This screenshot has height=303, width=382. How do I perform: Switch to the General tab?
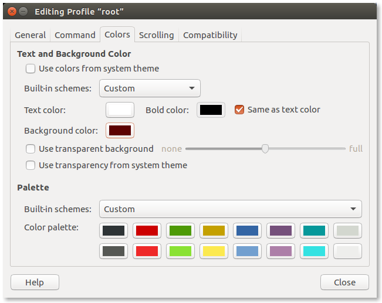click(30, 35)
